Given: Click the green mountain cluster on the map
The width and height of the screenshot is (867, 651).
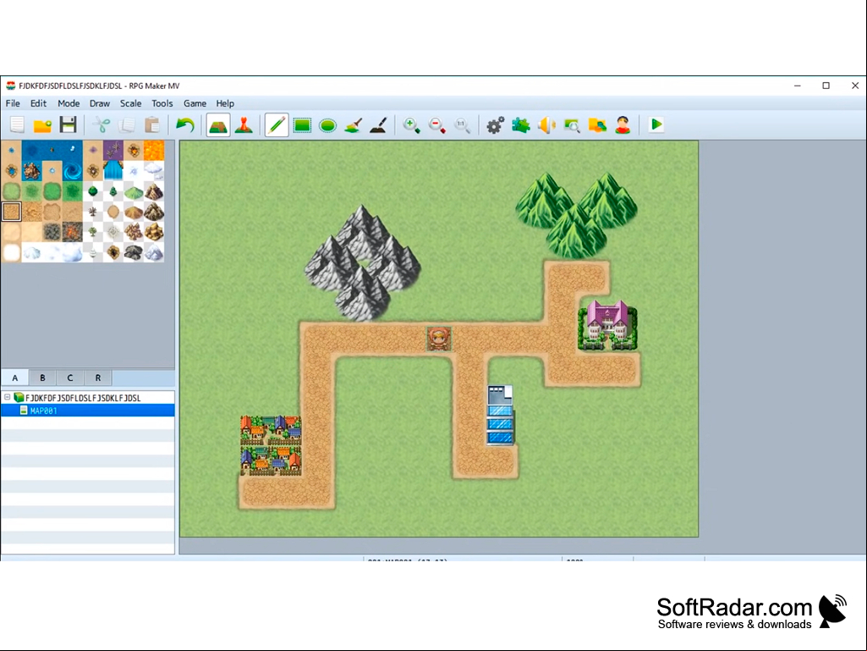Looking at the screenshot, I should (x=576, y=215).
